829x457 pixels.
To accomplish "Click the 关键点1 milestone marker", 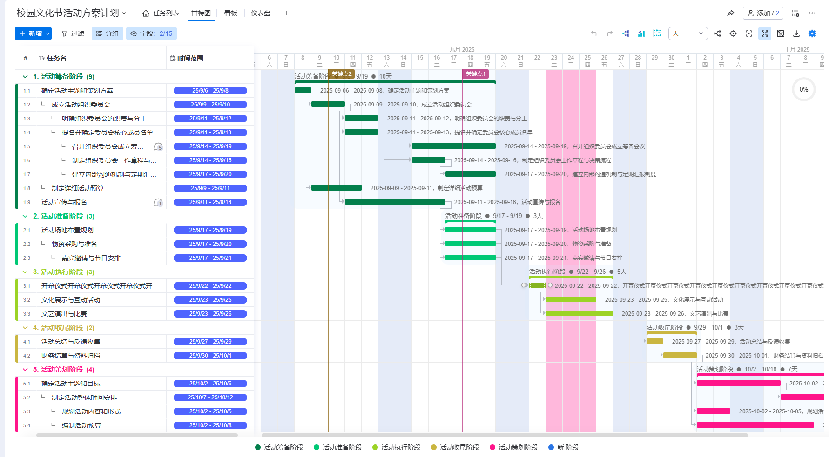I will 475,74.
